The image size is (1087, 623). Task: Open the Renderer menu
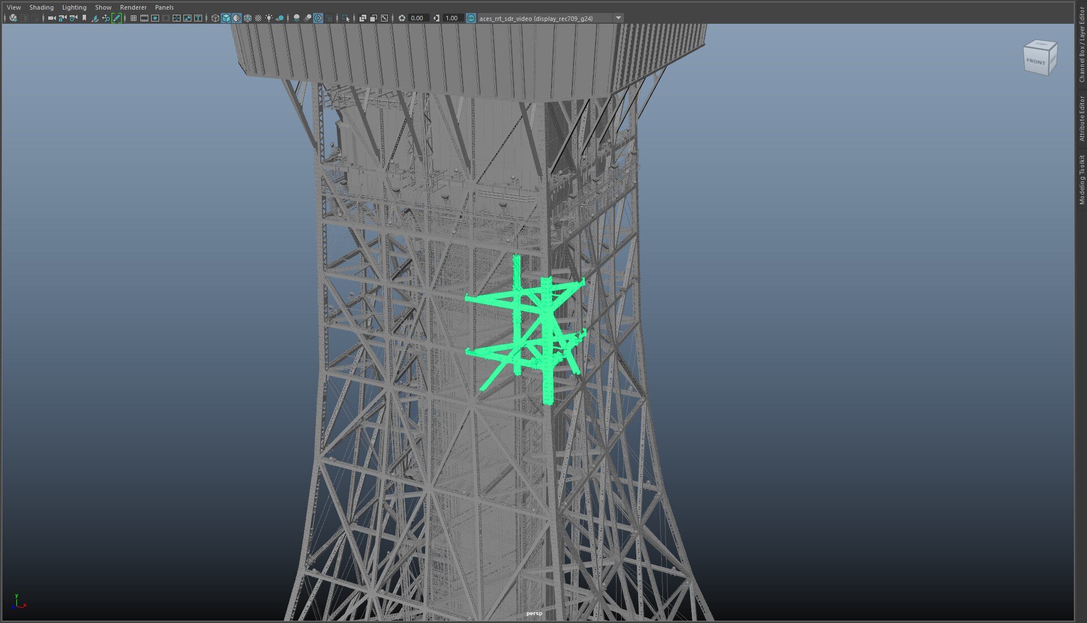point(133,7)
